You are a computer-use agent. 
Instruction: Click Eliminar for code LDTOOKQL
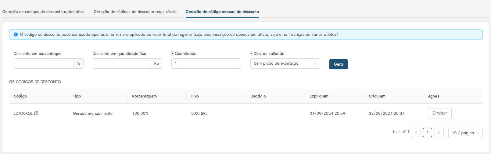(x=439, y=113)
